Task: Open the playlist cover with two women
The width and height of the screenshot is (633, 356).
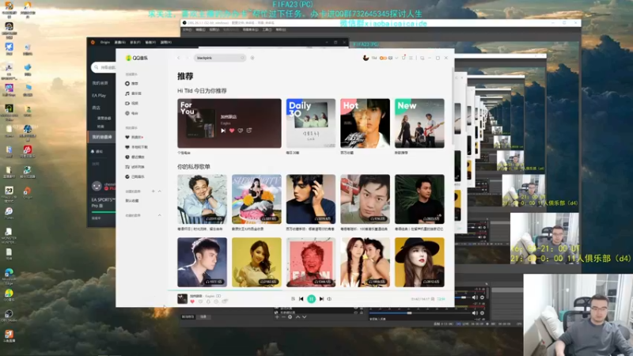Action: [365, 263]
